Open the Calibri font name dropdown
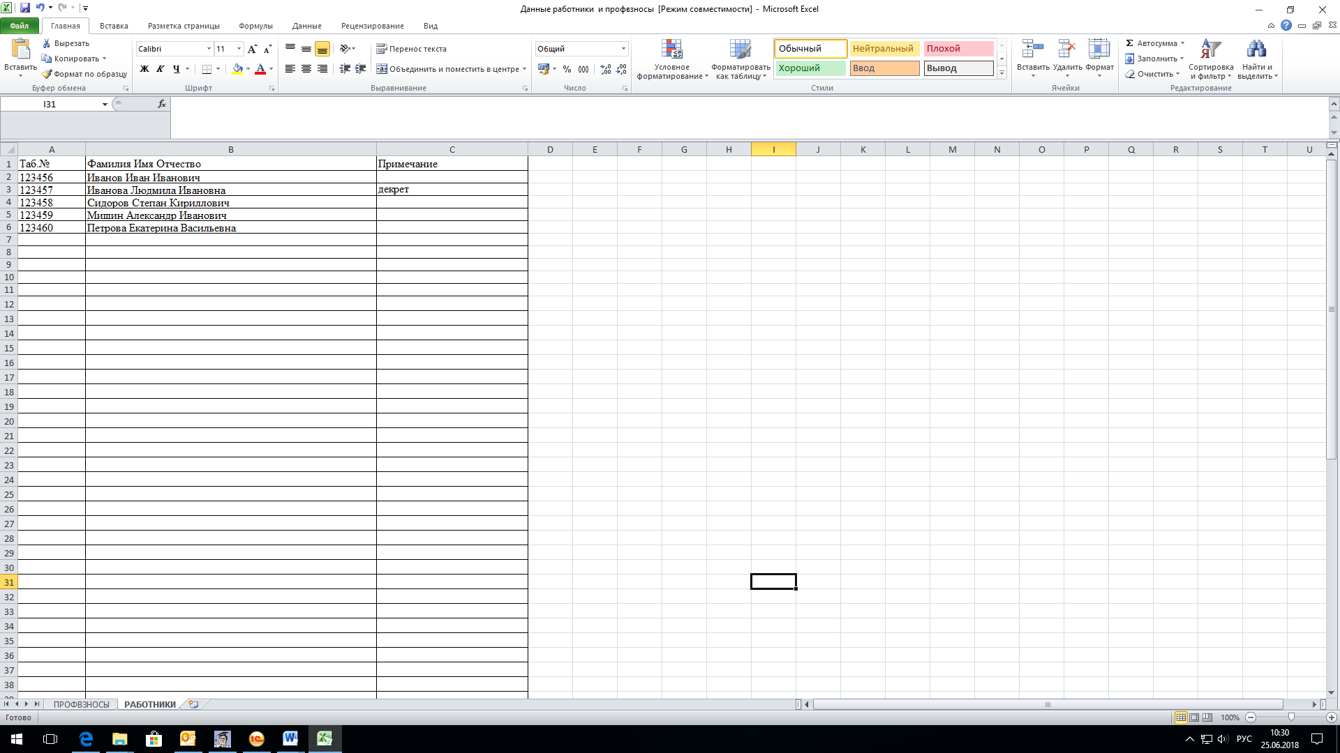 pos(209,49)
